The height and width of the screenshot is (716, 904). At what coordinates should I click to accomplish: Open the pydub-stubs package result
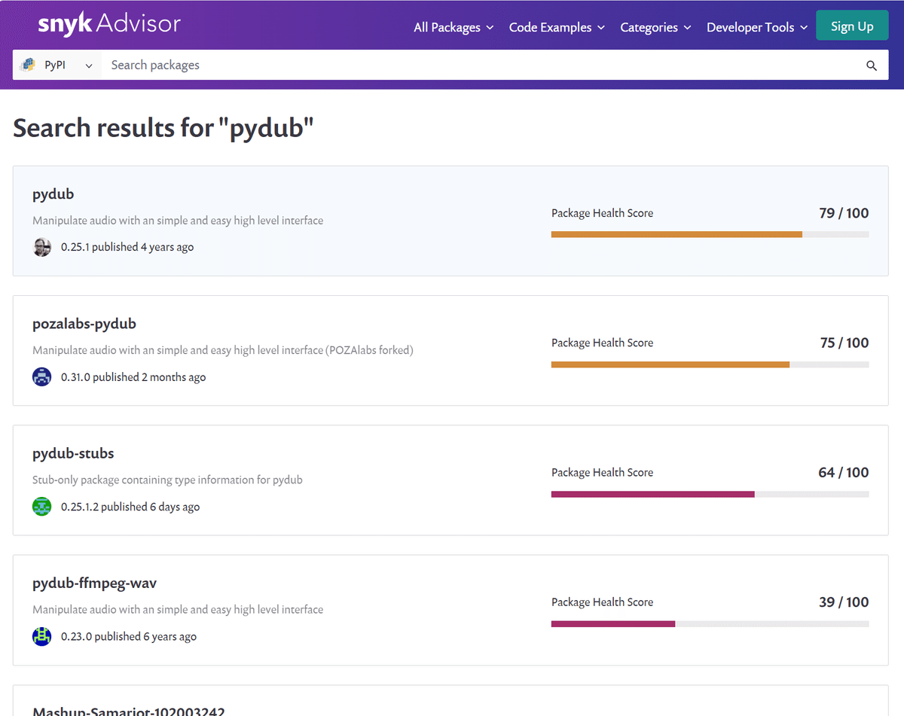pos(73,453)
